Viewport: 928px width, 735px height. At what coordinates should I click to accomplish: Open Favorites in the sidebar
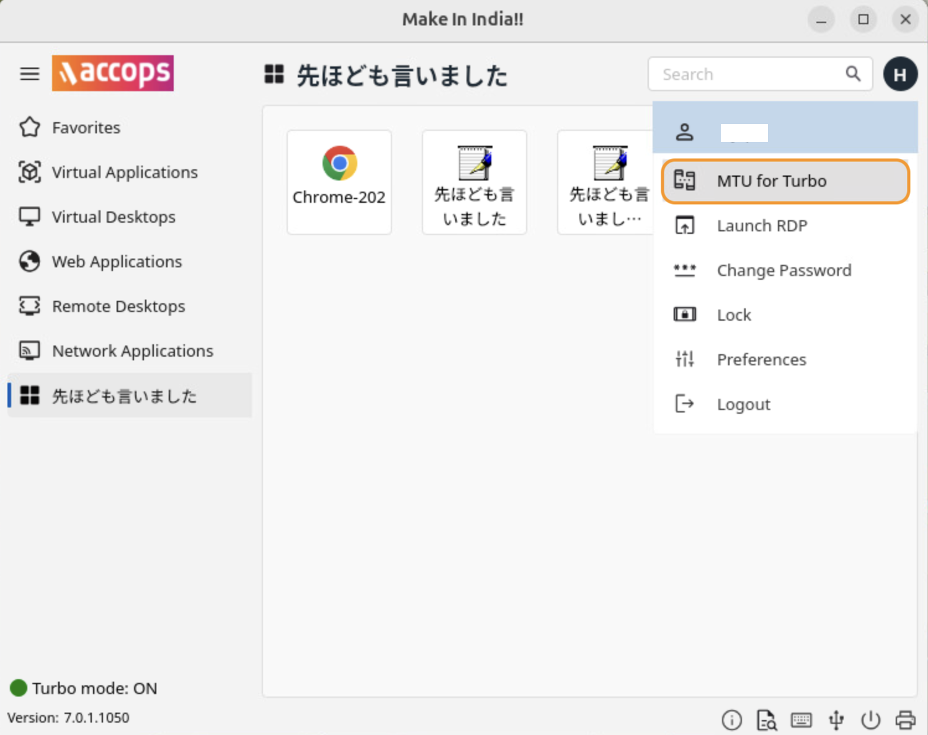pyautogui.click(x=86, y=128)
